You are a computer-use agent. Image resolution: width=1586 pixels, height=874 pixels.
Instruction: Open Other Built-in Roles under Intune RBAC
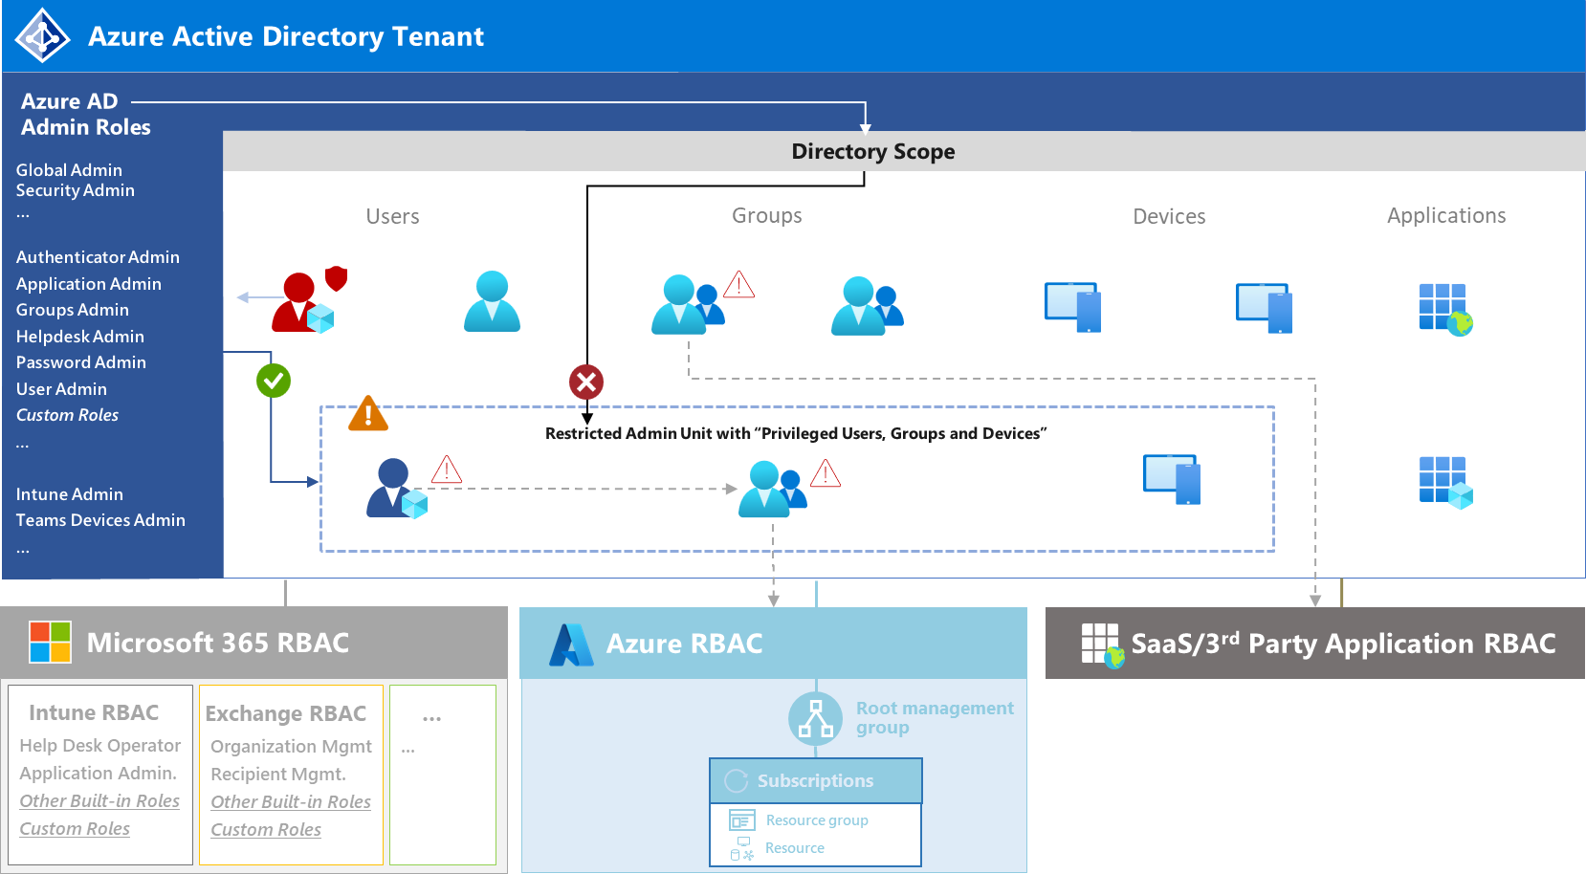[99, 801]
